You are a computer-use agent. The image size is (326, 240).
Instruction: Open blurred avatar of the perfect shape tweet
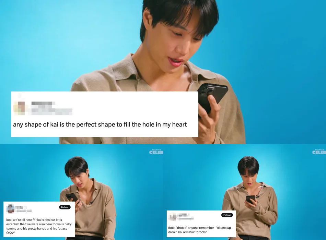(19, 108)
